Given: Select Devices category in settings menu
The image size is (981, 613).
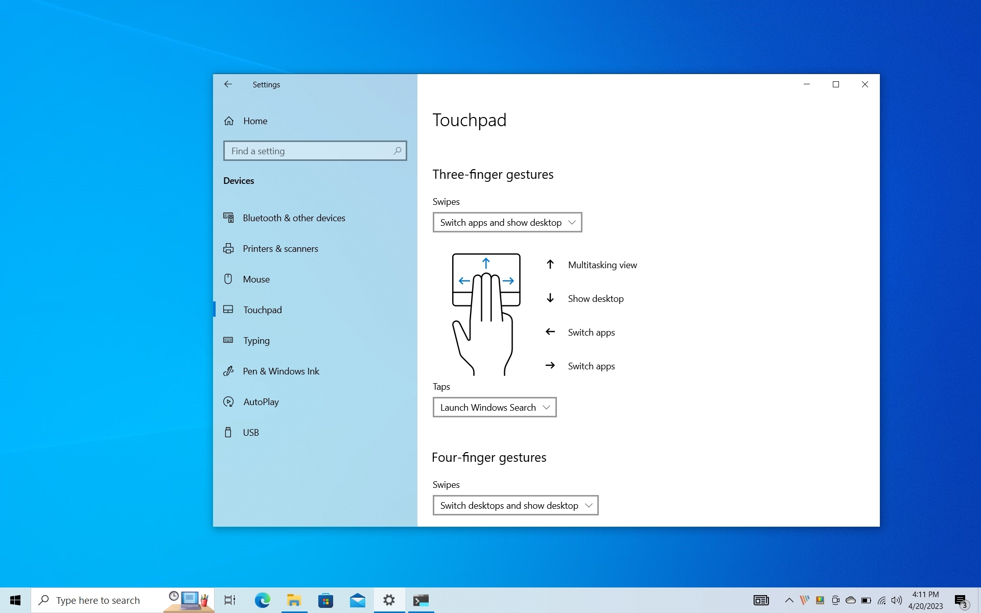Looking at the screenshot, I should 238,180.
